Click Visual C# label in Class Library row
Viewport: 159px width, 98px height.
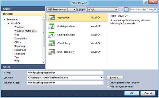(95, 43)
